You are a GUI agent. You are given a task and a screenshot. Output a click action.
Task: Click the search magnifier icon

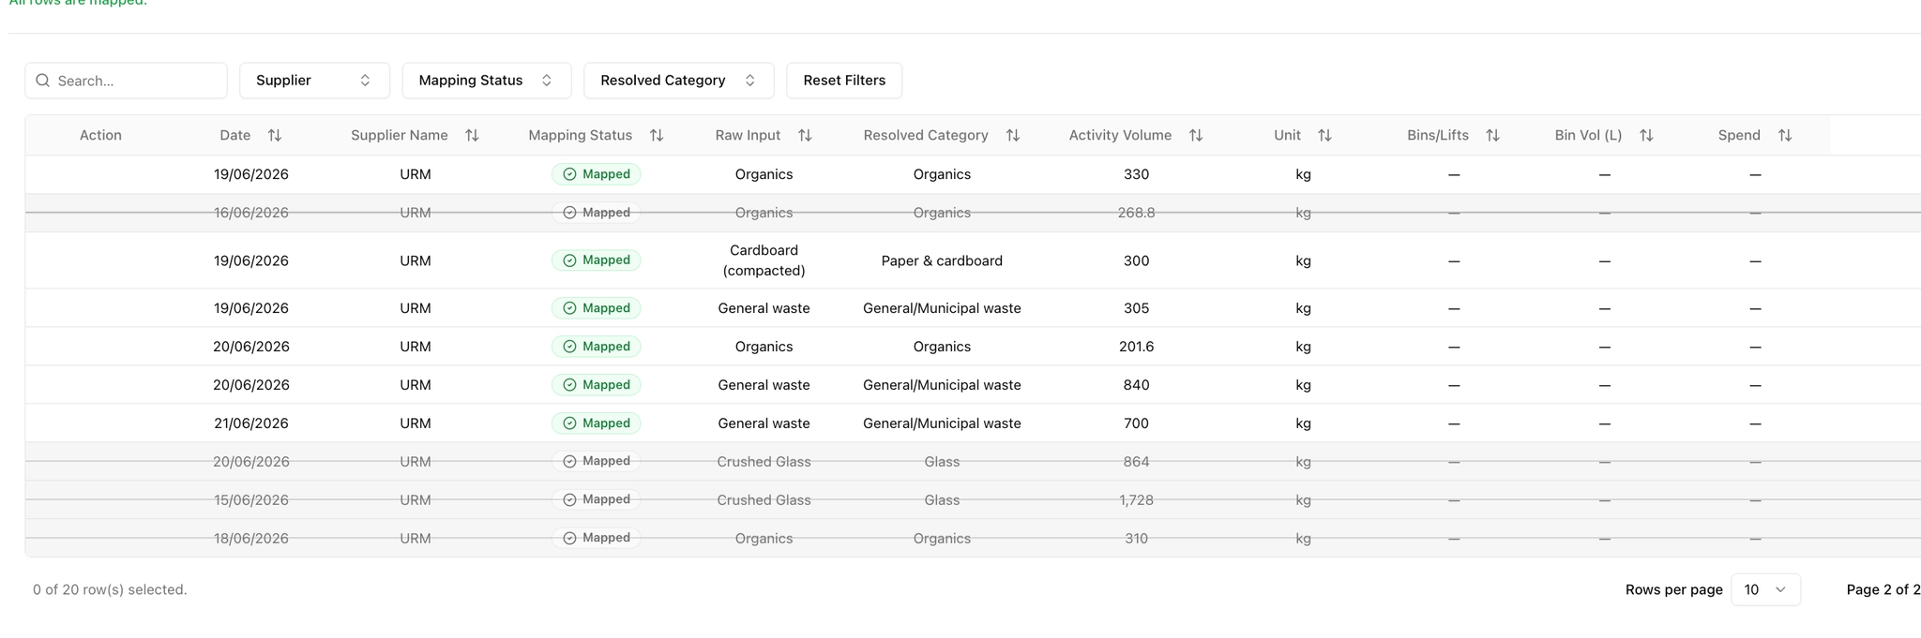(x=42, y=81)
